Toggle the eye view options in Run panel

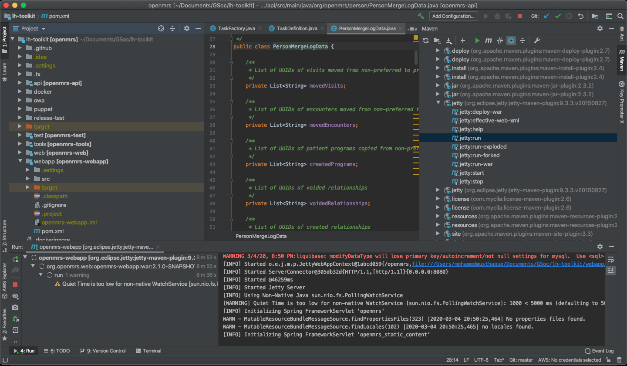(x=16, y=296)
